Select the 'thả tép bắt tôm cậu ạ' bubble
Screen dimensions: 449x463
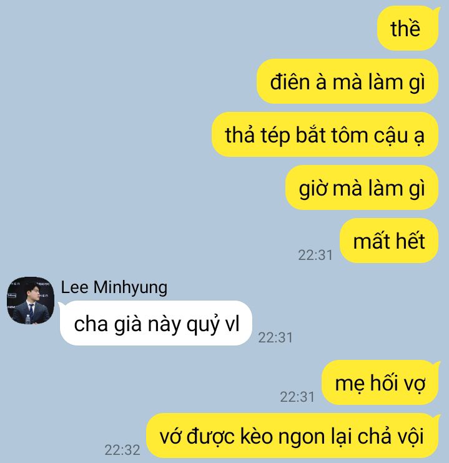coord(325,134)
